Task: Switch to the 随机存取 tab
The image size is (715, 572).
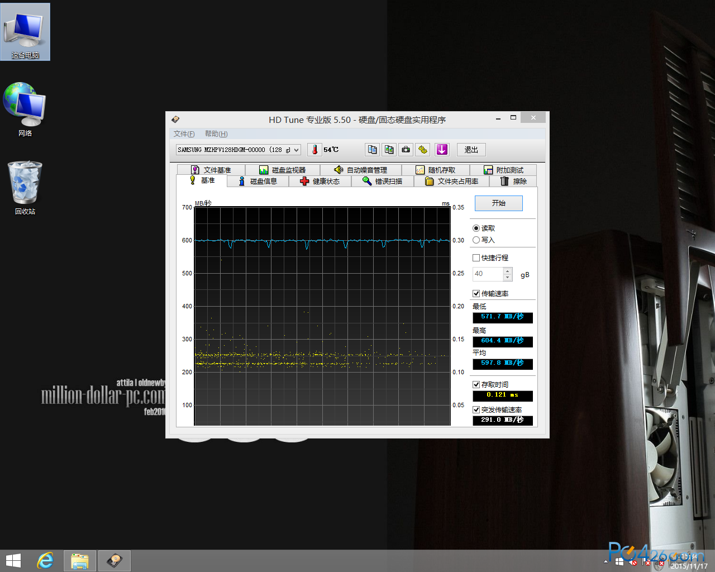Action: coord(435,170)
